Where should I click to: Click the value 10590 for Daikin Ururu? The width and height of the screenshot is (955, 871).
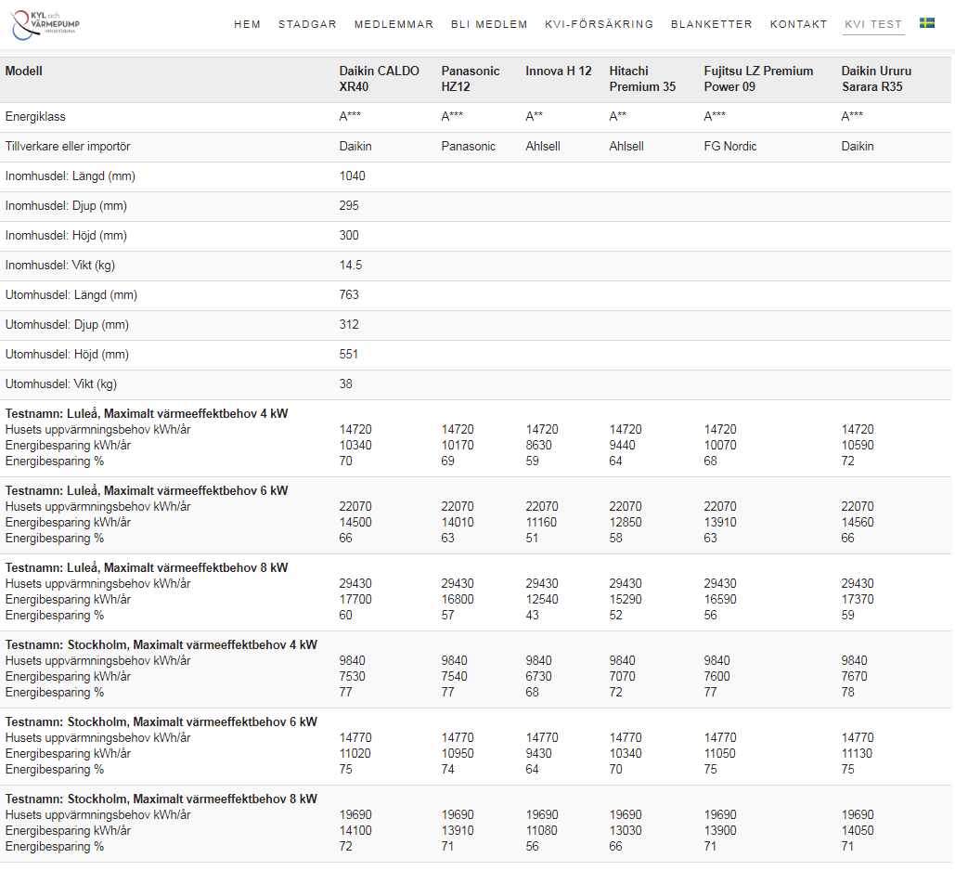coord(858,446)
